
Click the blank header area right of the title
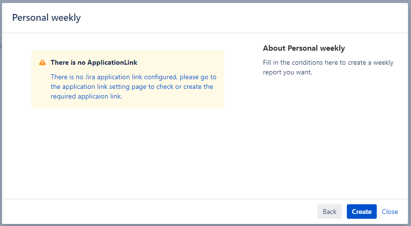241,18
